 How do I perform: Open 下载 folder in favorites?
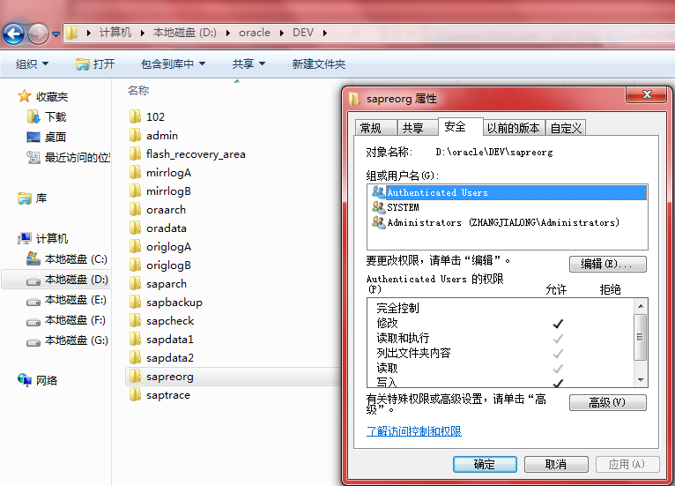pos(47,116)
